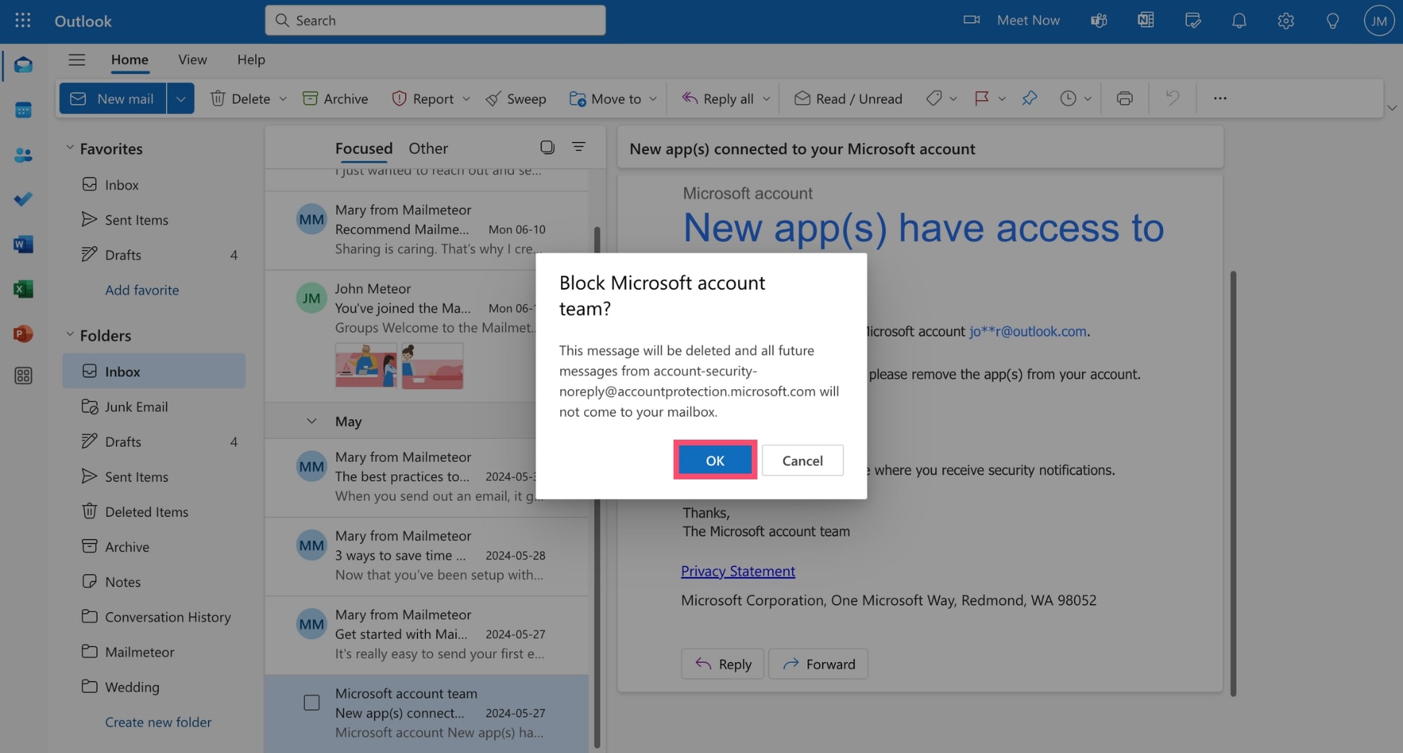Print the message
Image resolution: width=1403 pixels, height=753 pixels.
[x=1124, y=98]
